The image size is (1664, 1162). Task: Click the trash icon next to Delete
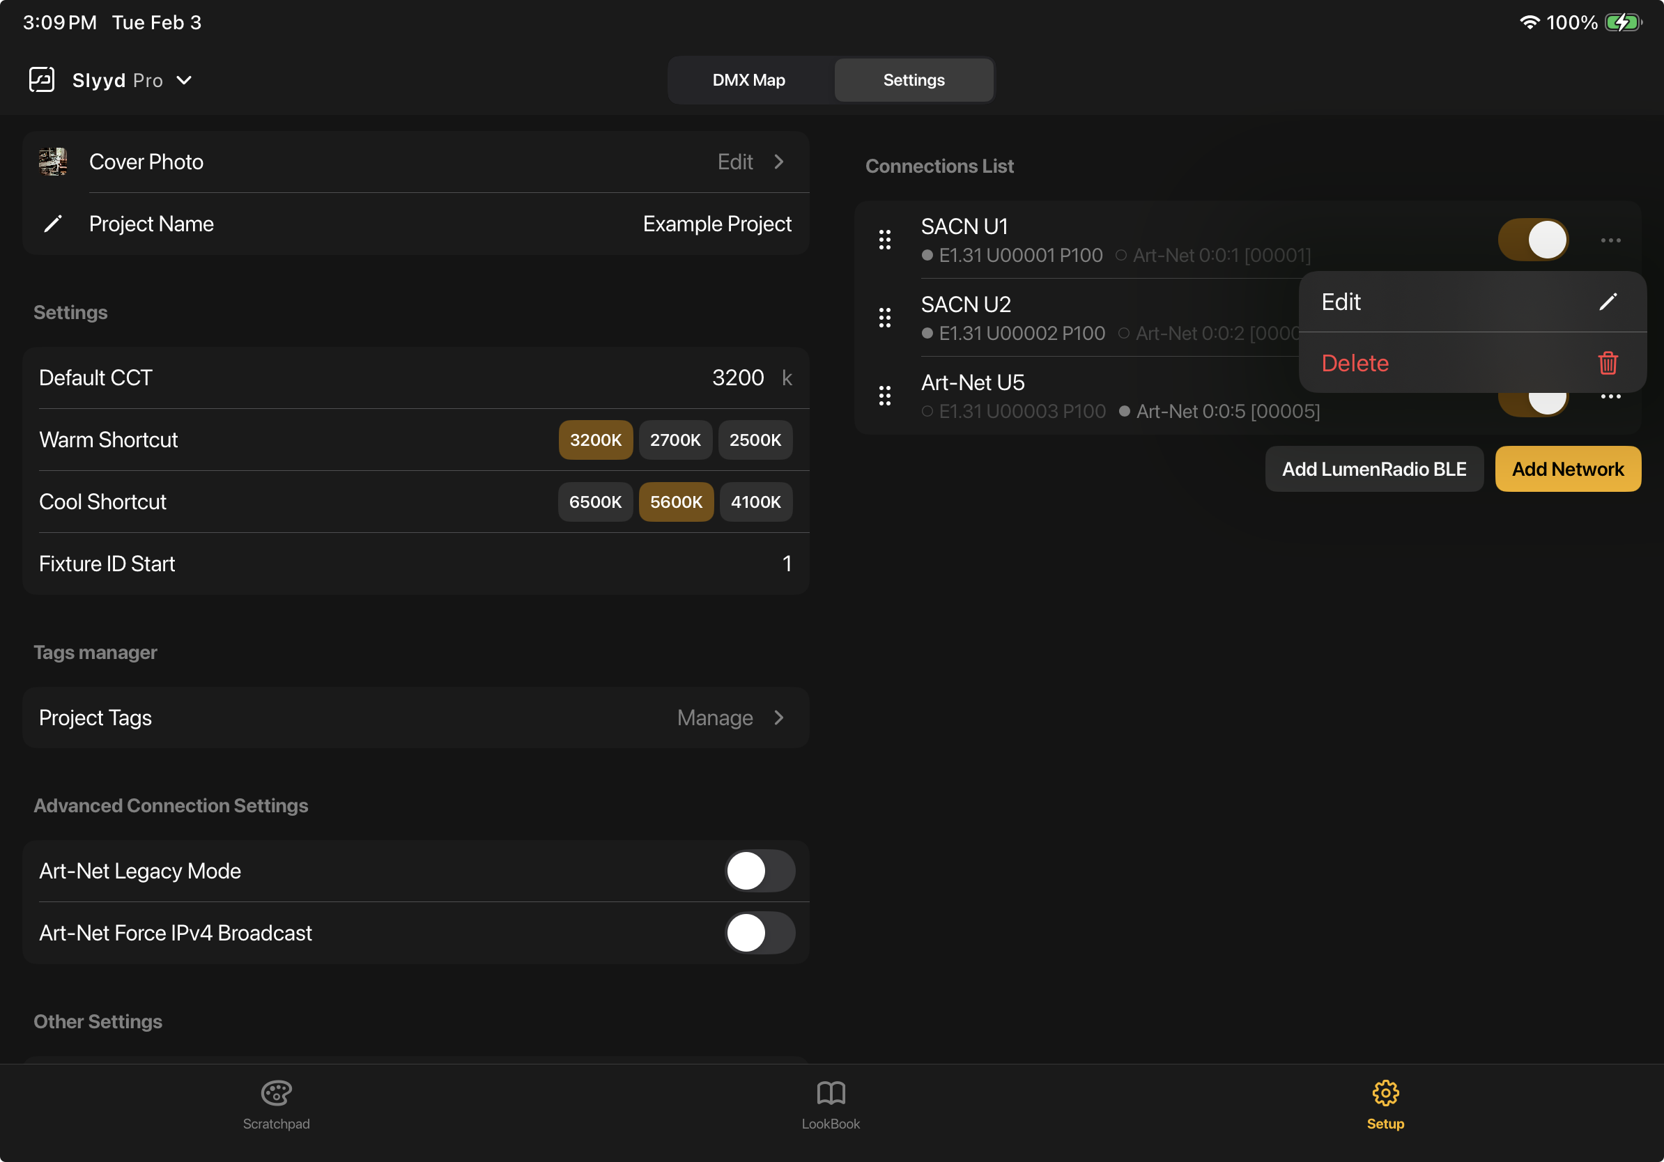[x=1608, y=363]
